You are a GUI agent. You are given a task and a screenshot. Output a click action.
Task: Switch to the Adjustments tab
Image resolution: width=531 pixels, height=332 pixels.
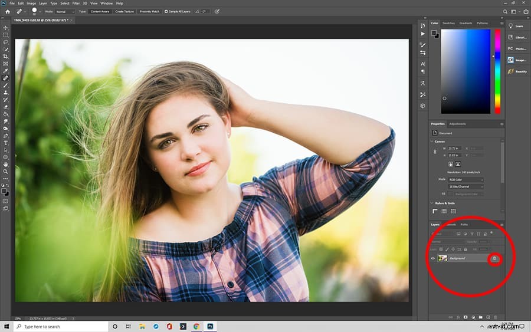457,124
